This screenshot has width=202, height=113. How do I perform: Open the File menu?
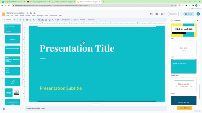coord(8,16)
